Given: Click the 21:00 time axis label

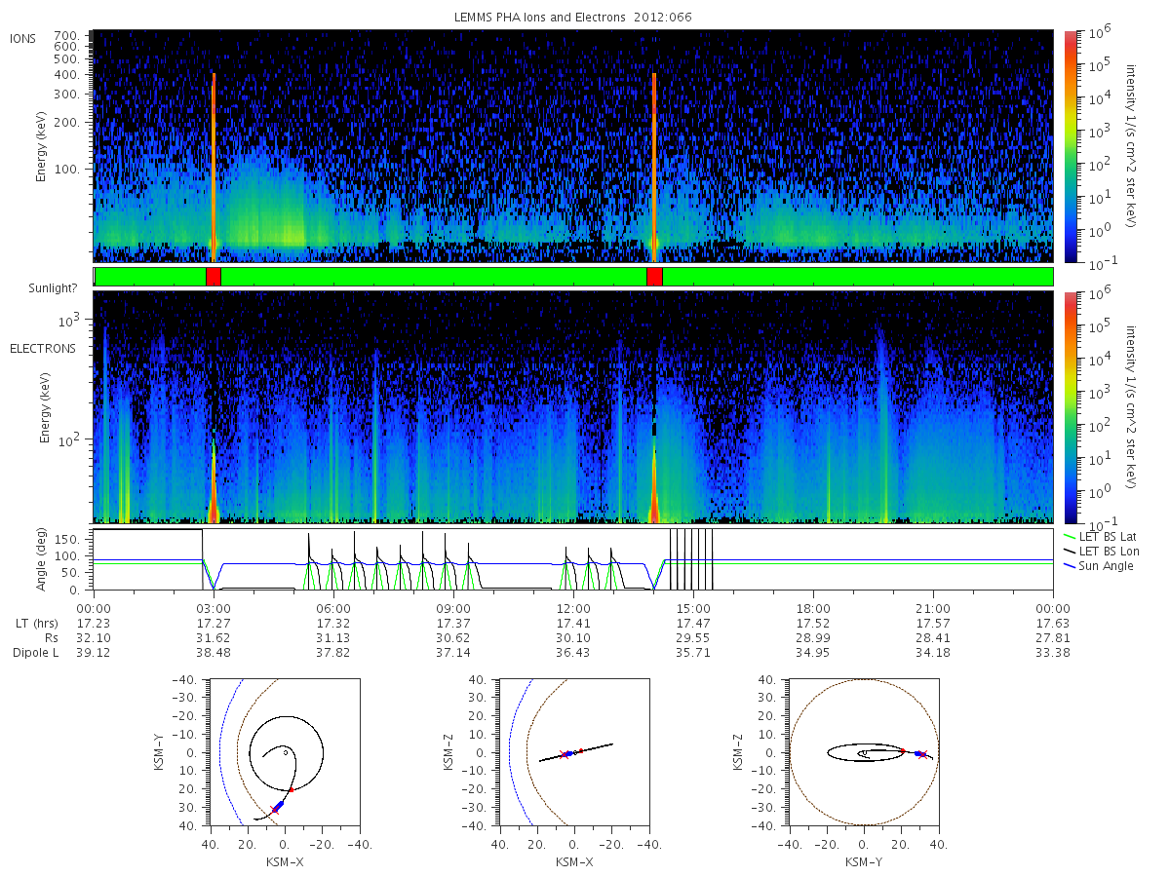Looking at the screenshot, I should [x=933, y=607].
